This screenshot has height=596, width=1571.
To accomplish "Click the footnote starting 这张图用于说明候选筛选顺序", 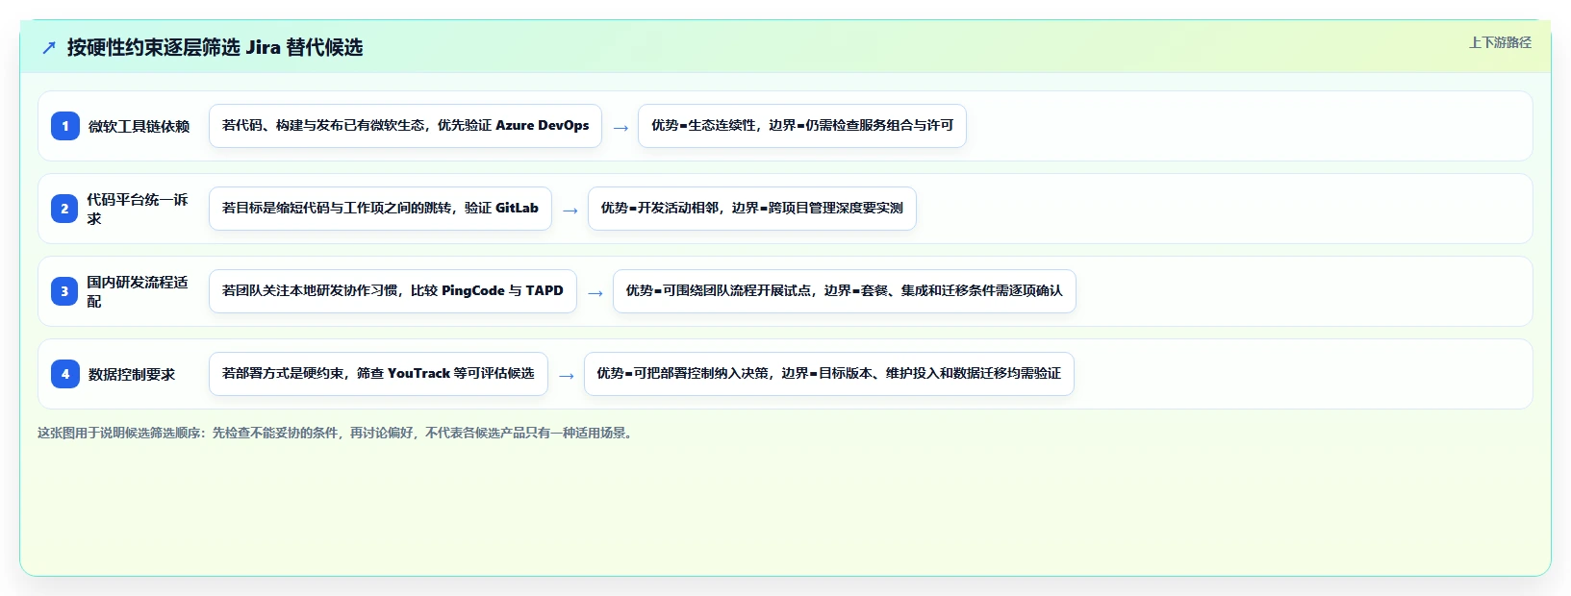I will pos(337,434).
